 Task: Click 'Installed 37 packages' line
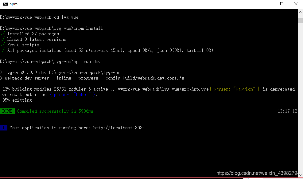(33, 34)
